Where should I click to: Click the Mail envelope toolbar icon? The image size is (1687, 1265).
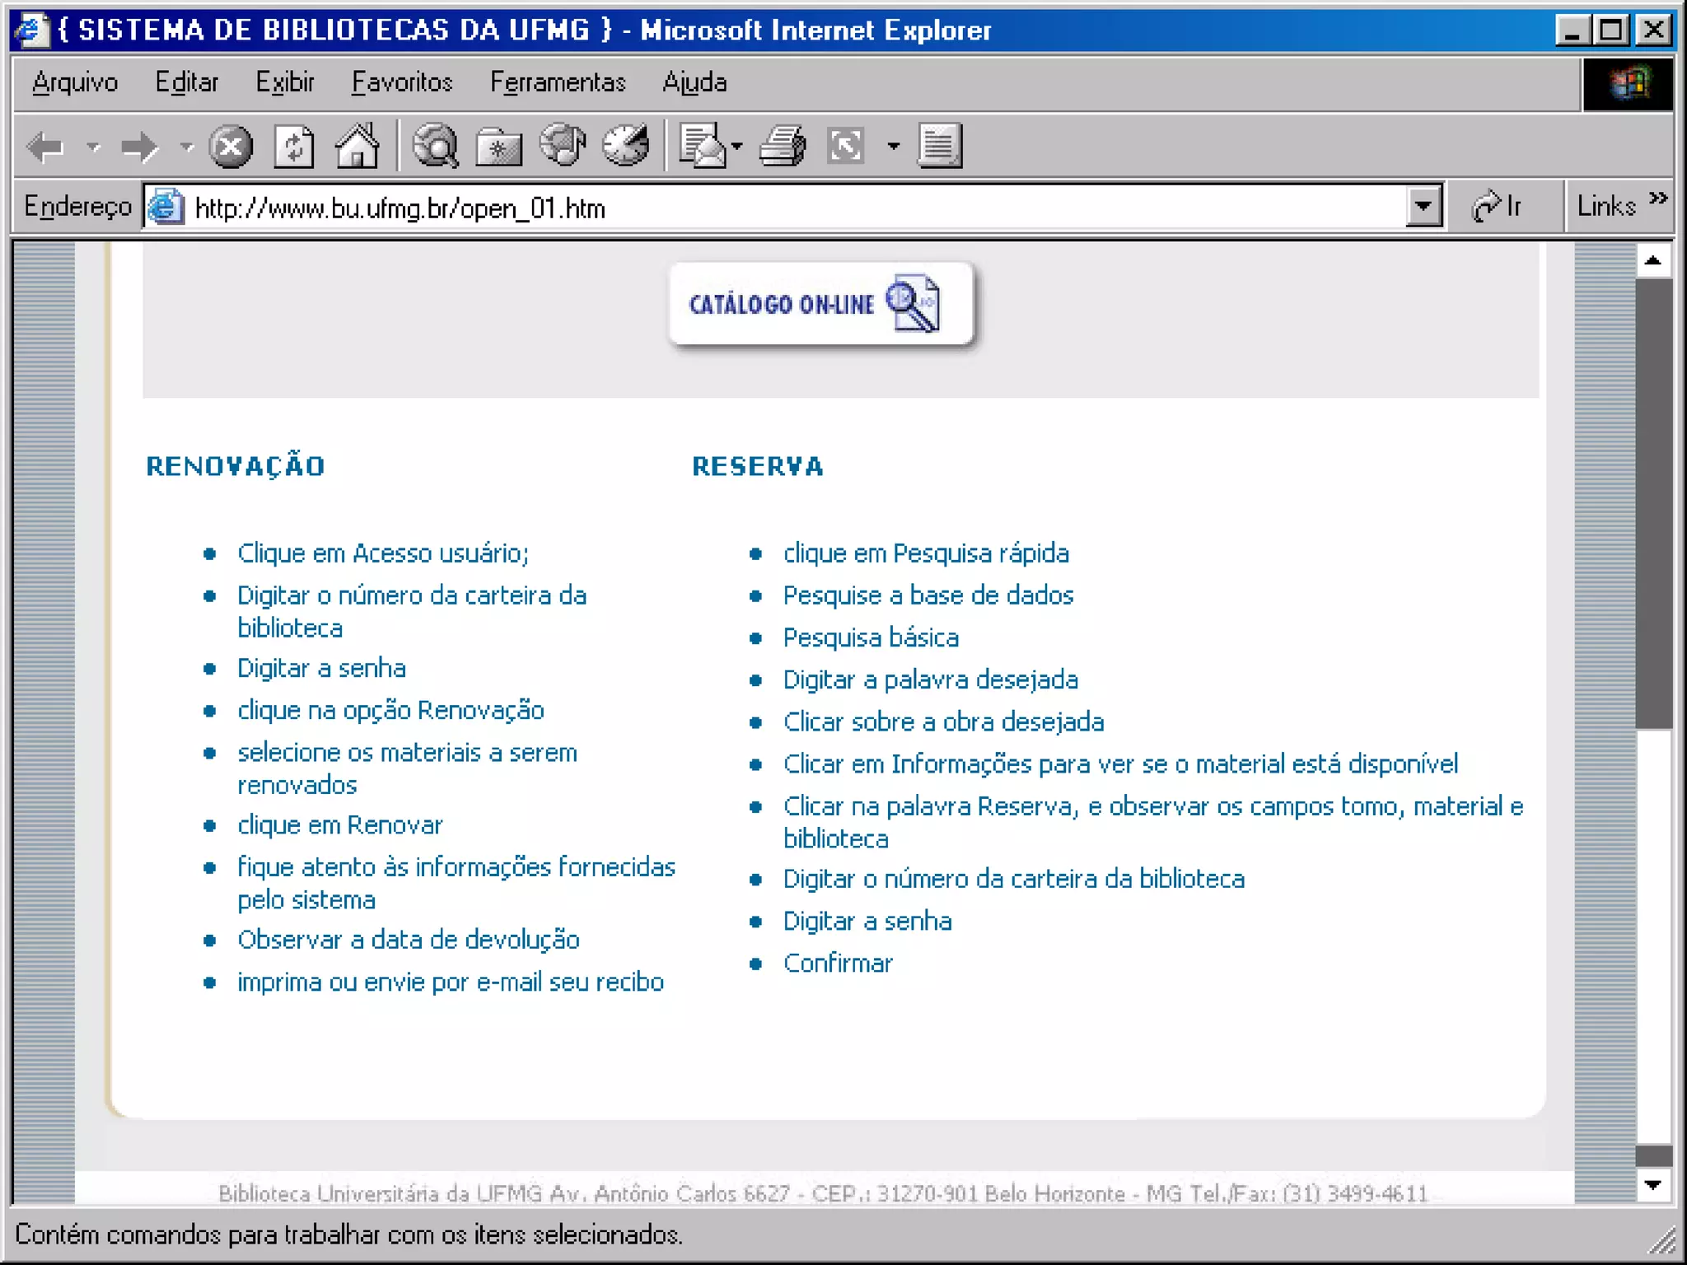click(x=702, y=147)
